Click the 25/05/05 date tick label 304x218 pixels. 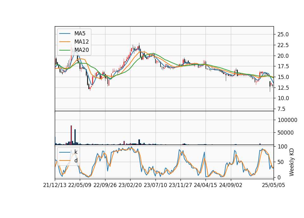pos(274,185)
